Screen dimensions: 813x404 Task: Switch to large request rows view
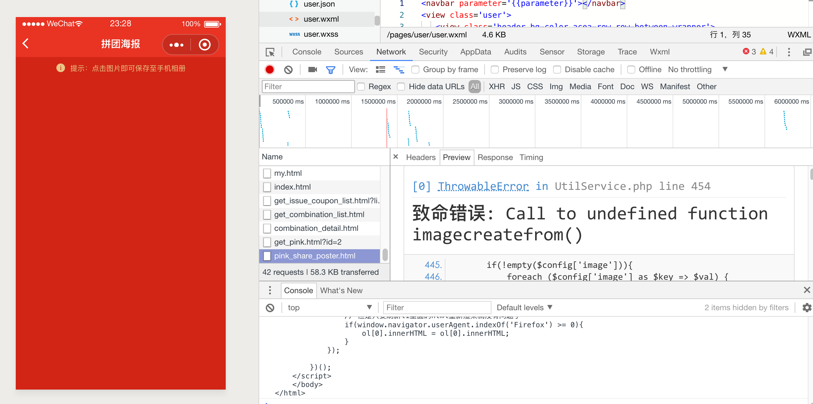pyautogui.click(x=381, y=70)
